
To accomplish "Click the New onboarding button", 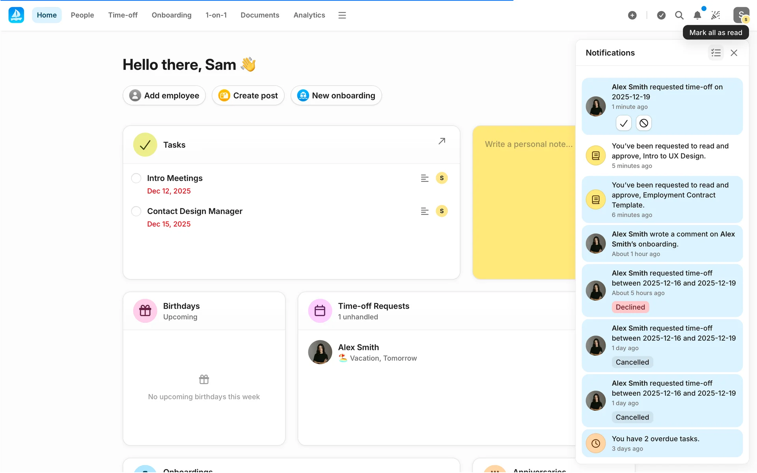I will tap(336, 95).
